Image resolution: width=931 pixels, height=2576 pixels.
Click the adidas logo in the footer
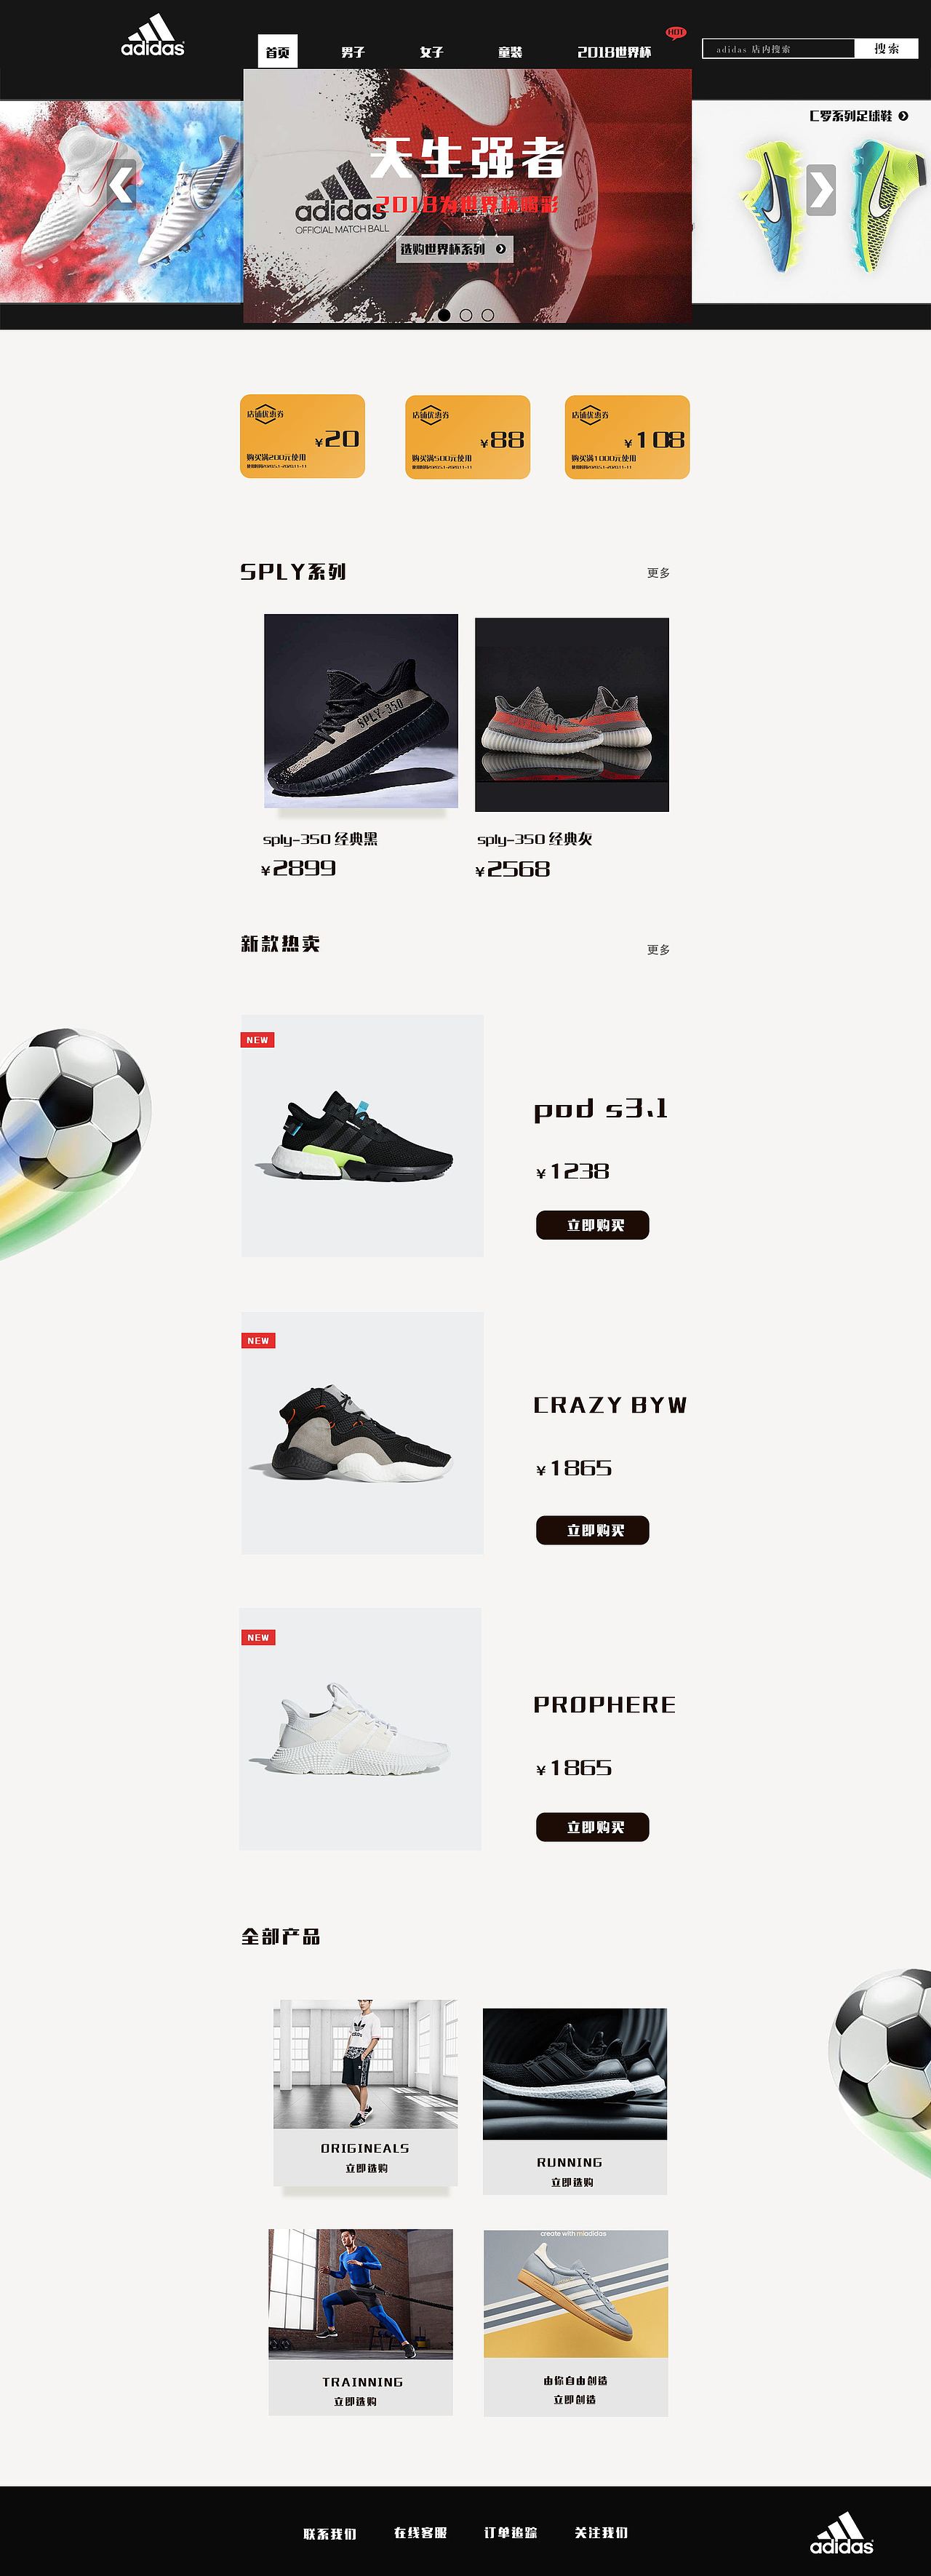(x=842, y=2532)
